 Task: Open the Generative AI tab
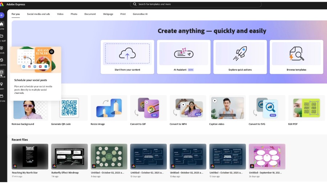click(x=140, y=14)
